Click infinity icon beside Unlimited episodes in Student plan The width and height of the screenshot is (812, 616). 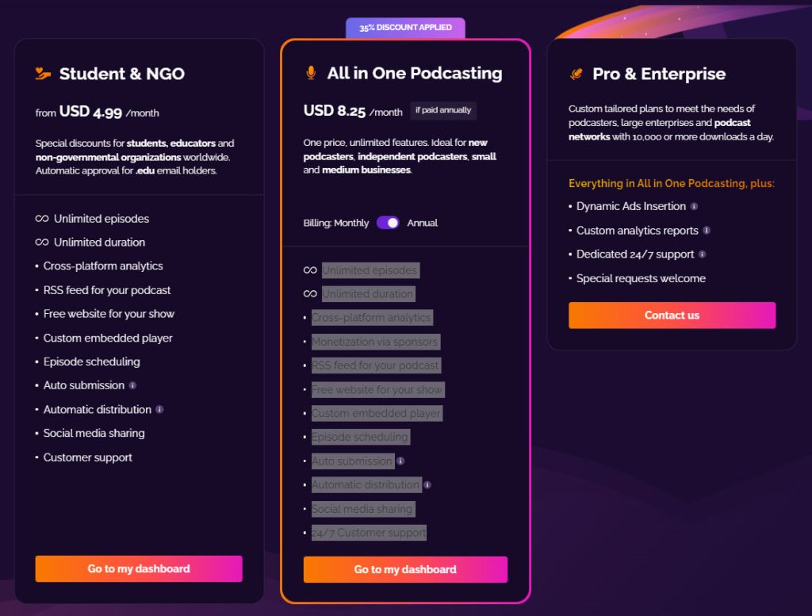point(42,219)
